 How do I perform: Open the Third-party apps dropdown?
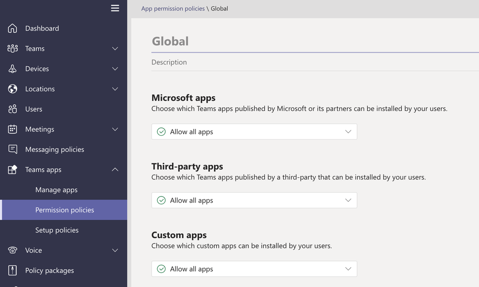tap(254, 200)
